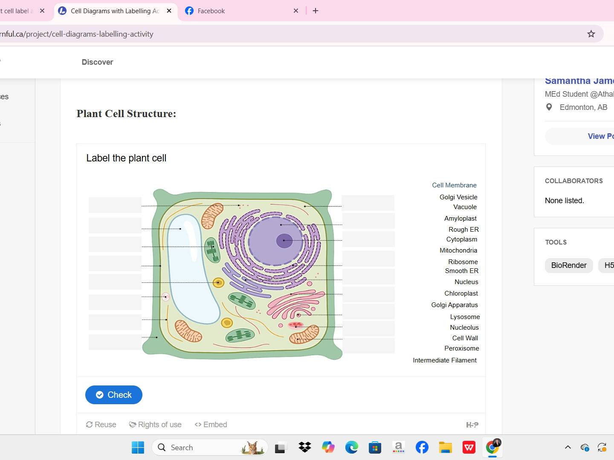Open the Discover menu
Viewport: 614px width, 460px height.
pyautogui.click(x=97, y=62)
